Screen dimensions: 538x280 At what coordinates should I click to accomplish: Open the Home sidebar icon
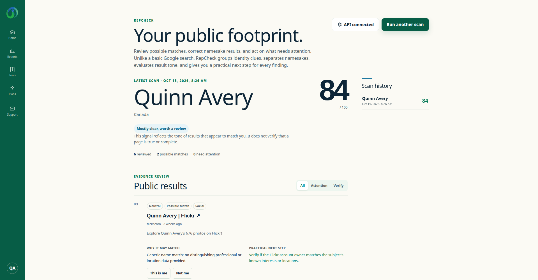point(12,32)
